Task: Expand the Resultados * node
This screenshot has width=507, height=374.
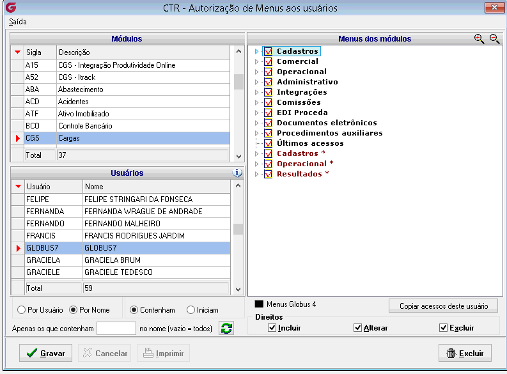Action: [257, 175]
